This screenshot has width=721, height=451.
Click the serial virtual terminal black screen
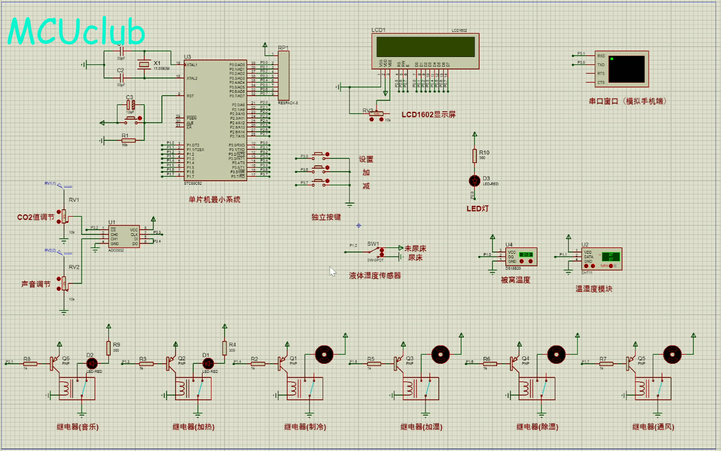coord(626,68)
